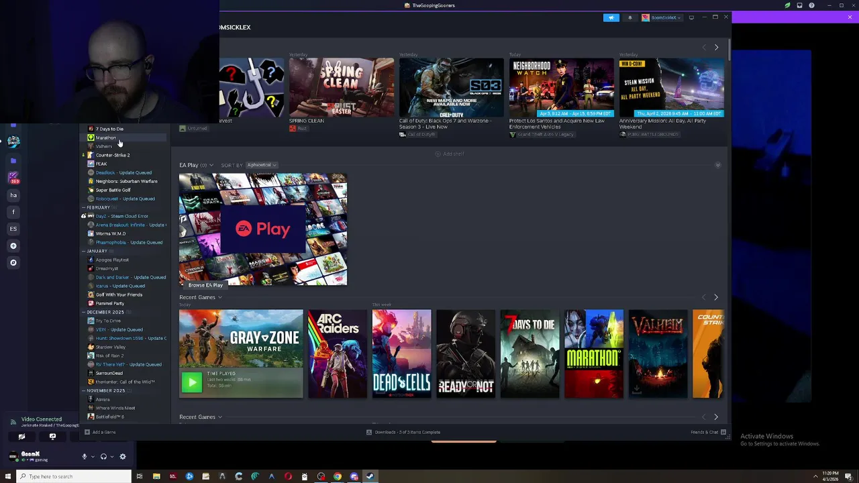Open Downloads status at bottom bar

tap(403, 432)
